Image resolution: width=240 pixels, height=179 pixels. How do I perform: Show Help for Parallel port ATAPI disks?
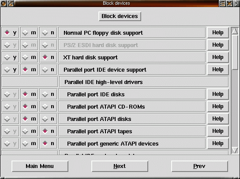point(218,119)
